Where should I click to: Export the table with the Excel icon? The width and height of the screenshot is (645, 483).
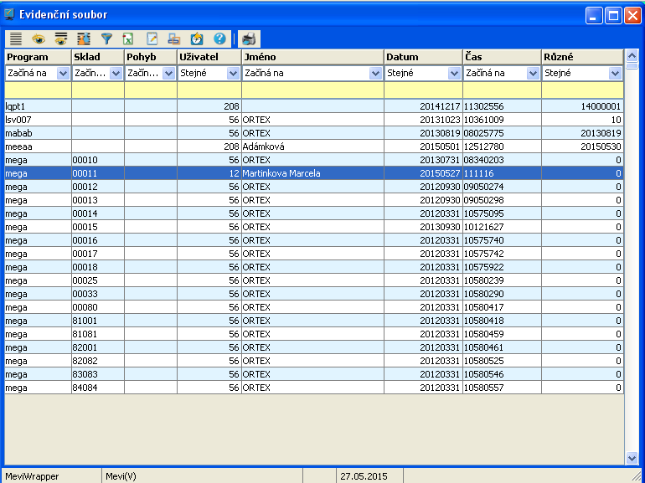pos(128,39)
